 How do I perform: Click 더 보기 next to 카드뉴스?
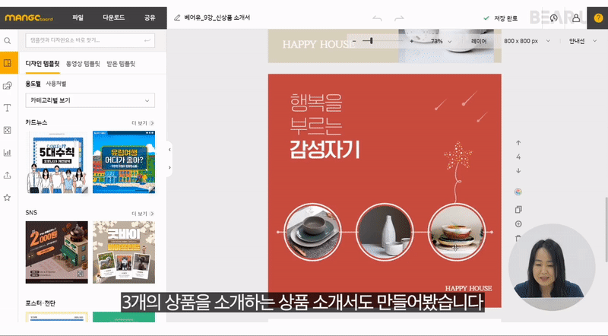pyautogui.click(x=143, y=123)
